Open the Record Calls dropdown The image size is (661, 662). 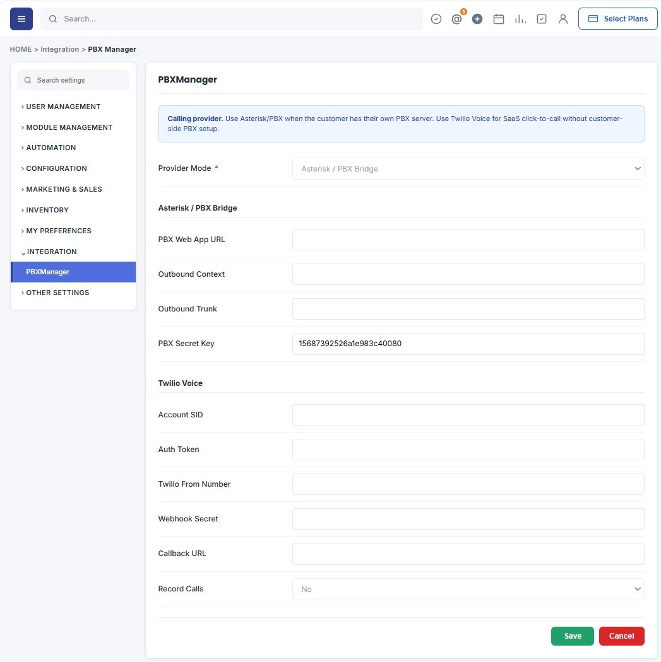(x=468, y=589)
